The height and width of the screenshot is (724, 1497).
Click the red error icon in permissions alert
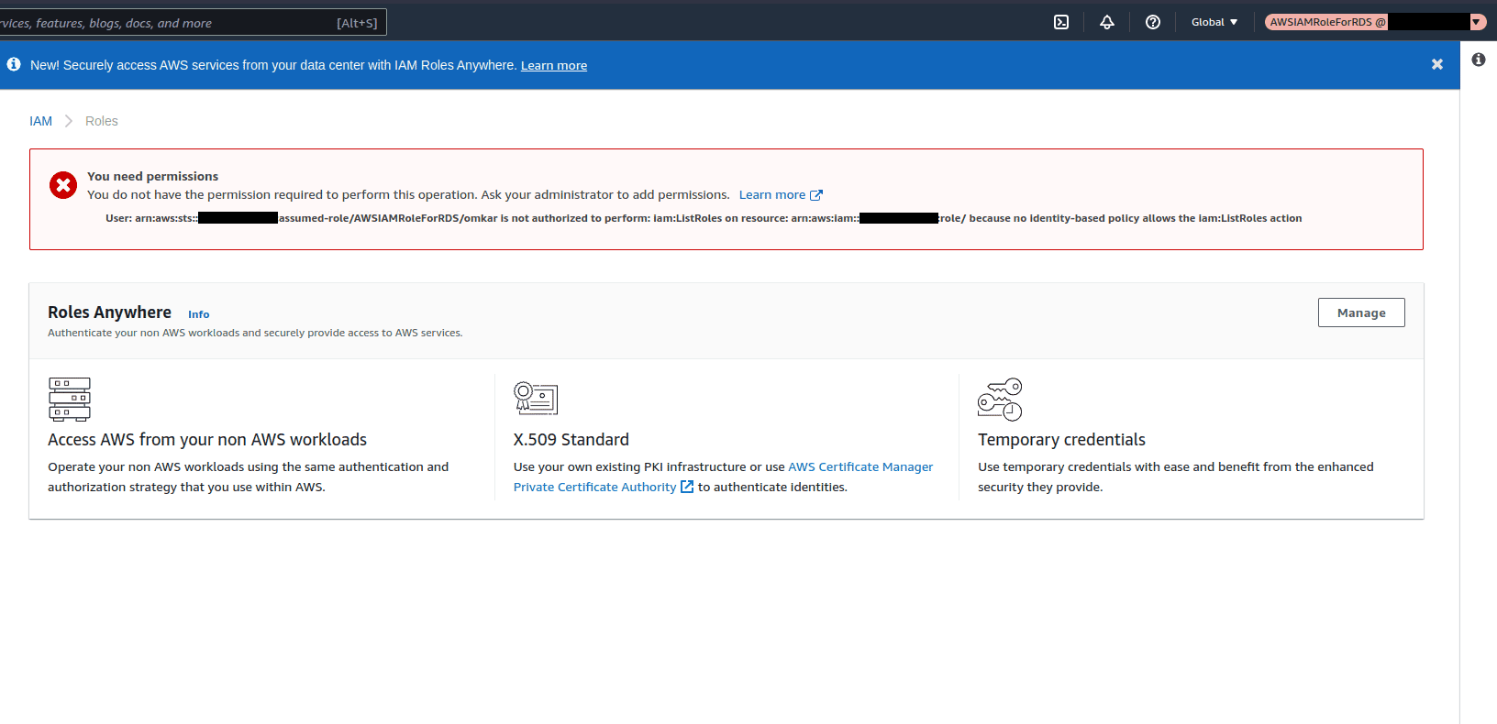tap(63, 185)
